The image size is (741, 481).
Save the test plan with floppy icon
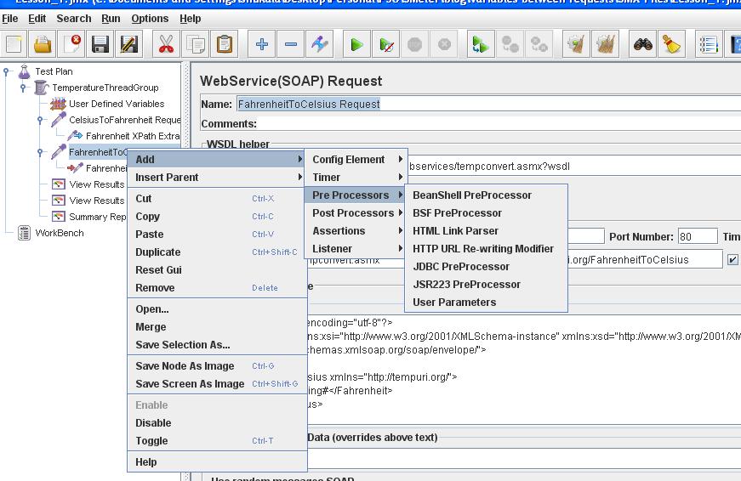click(100, 44)
